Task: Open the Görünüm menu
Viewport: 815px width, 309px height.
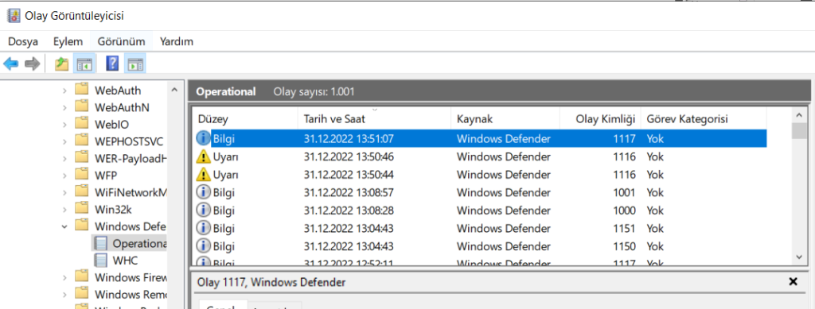Action: [x=121, y=41]
